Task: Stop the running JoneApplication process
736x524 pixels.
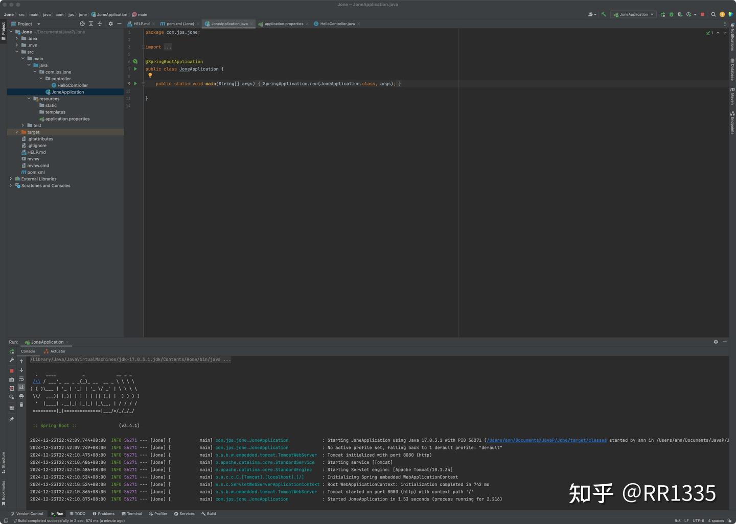Action: point(702,14)
